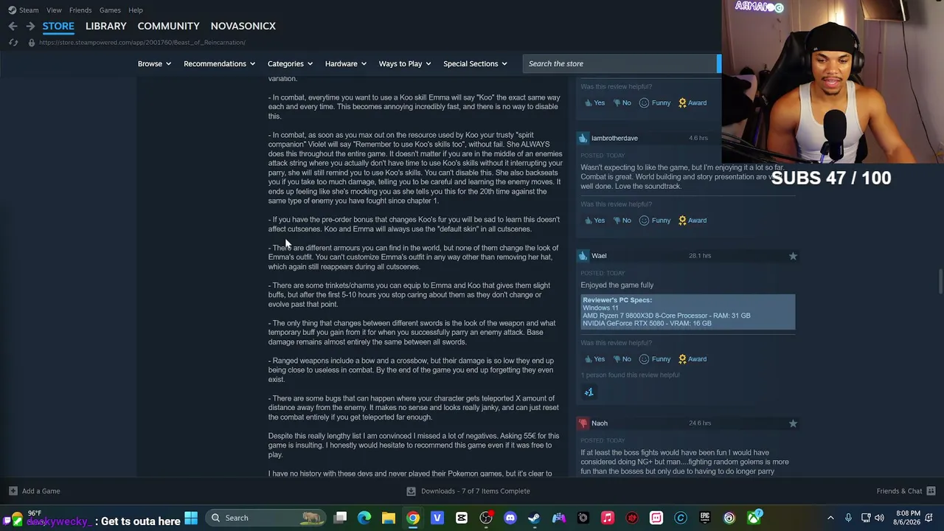Mark lambrotherdave's review as Funny

click(x=655, y=221)
